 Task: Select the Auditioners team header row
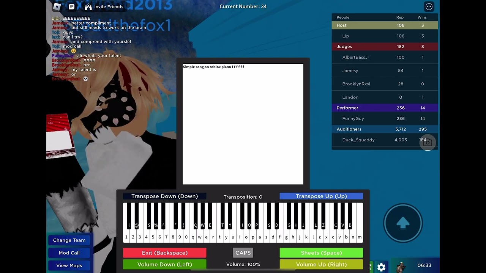click(385, 129)
